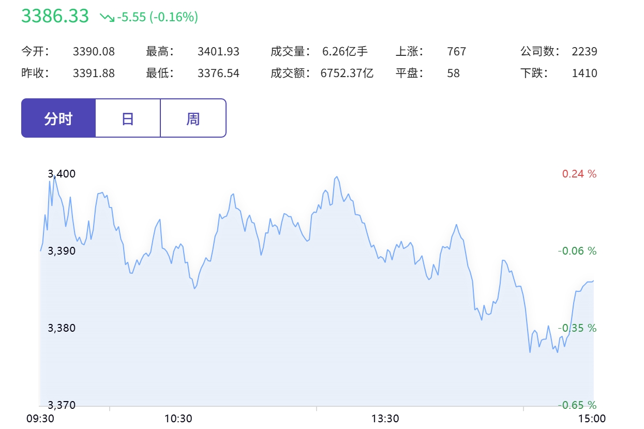The height and width of the screenshot is (429, 644).
Task: Click the 成交量 6.26亿手 volume figure
Action: coord(345,51)
